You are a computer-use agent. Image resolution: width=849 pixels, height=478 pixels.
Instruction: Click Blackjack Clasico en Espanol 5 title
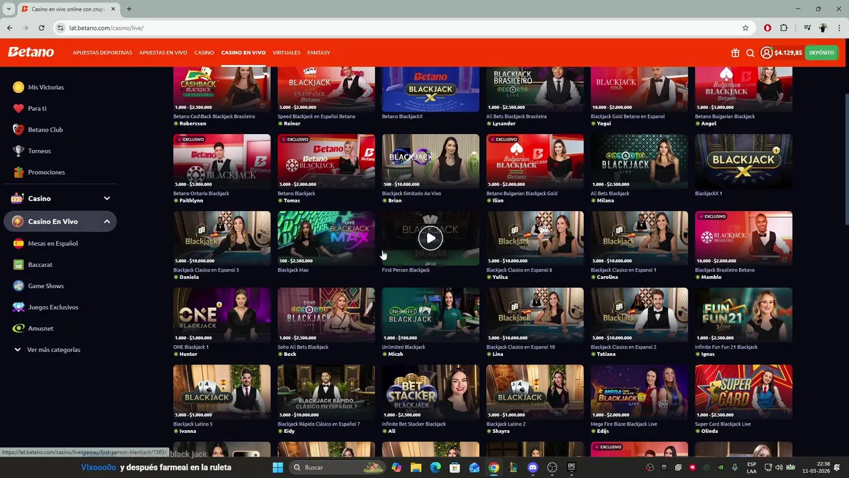(206, 270)
